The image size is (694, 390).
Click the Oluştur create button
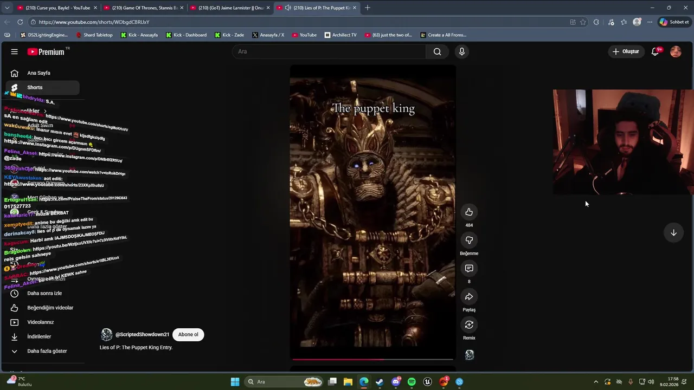point(626,51)
